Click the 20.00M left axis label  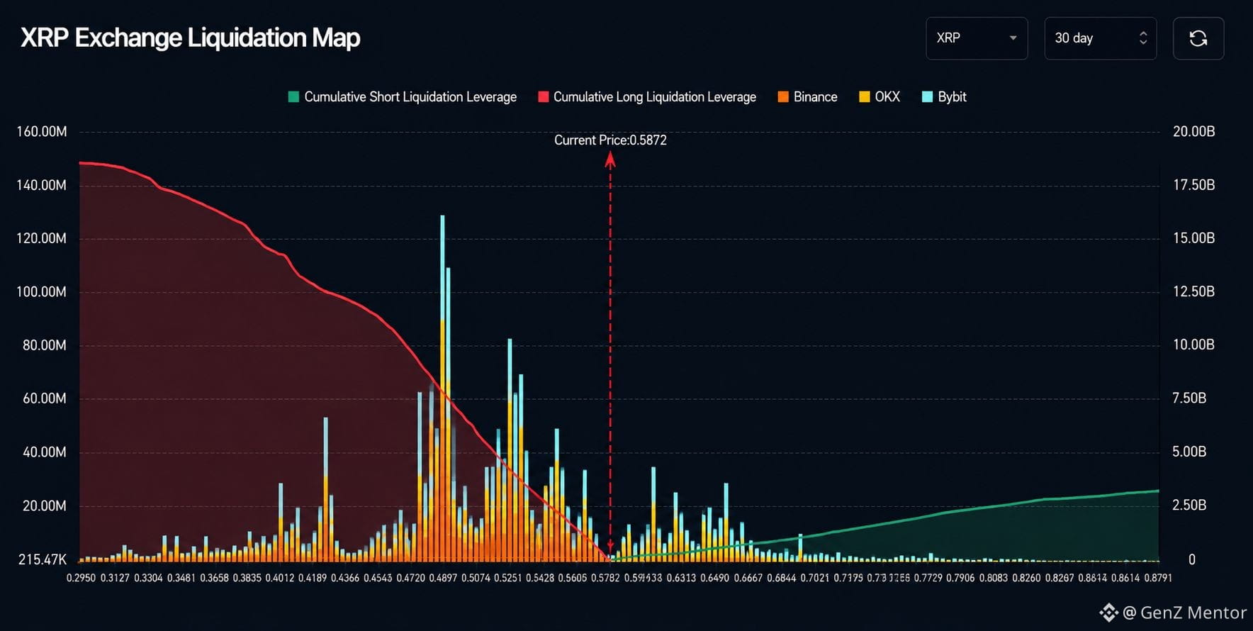[x=45, y=506]
